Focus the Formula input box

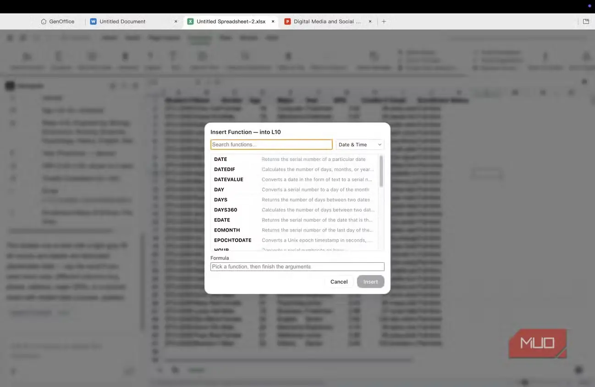[297, 266]
